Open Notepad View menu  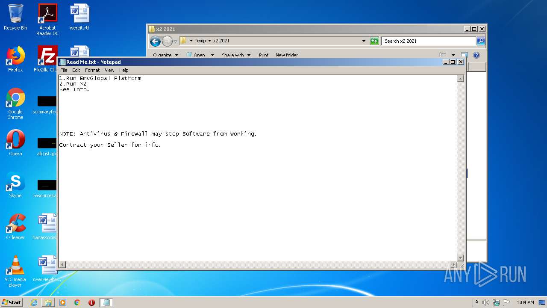pos(109,70)
